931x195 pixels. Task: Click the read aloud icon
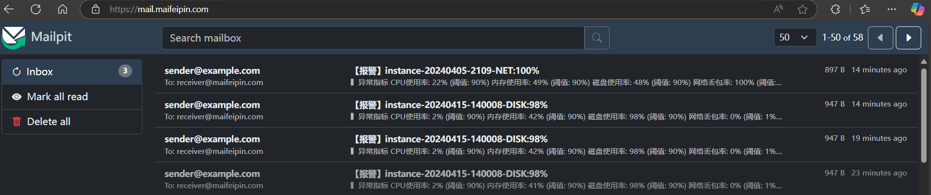click(x=778, y=9)
